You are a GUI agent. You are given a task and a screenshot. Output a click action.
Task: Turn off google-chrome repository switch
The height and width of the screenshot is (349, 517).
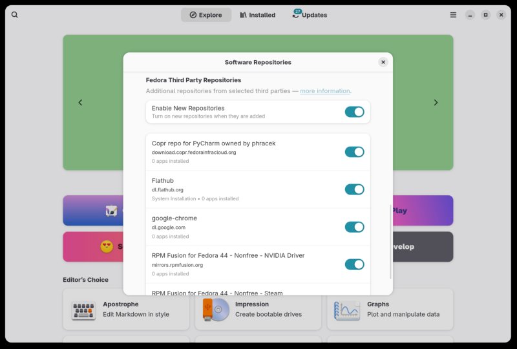(354, 227)
